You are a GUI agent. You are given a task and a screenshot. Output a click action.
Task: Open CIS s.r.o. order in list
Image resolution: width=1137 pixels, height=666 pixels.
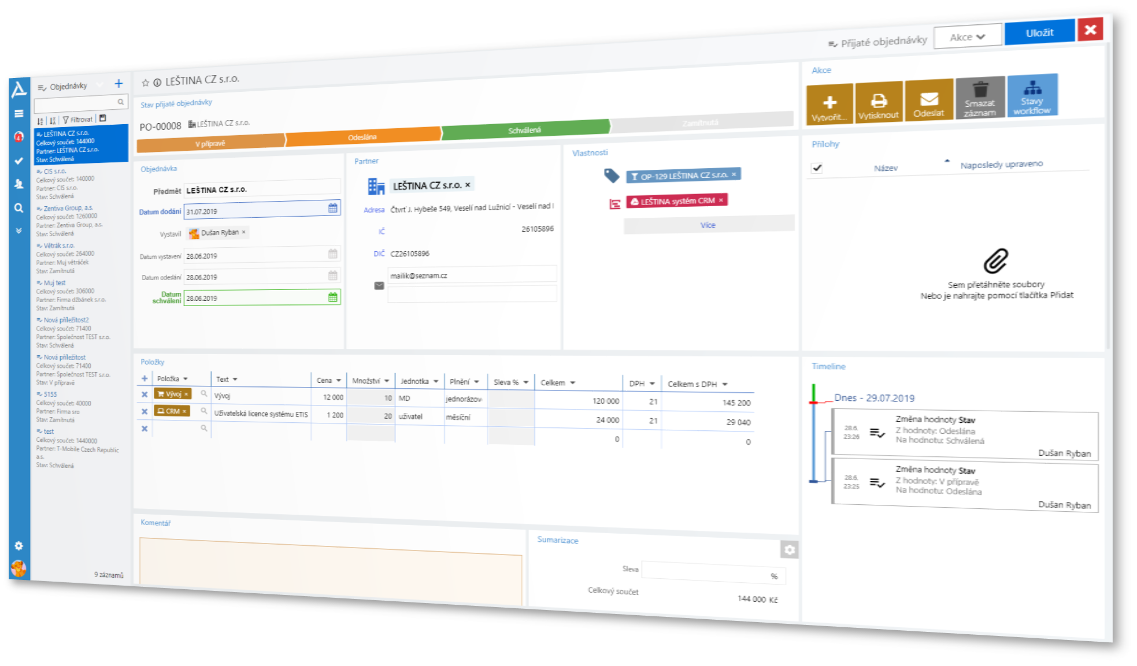coord(79,184)
